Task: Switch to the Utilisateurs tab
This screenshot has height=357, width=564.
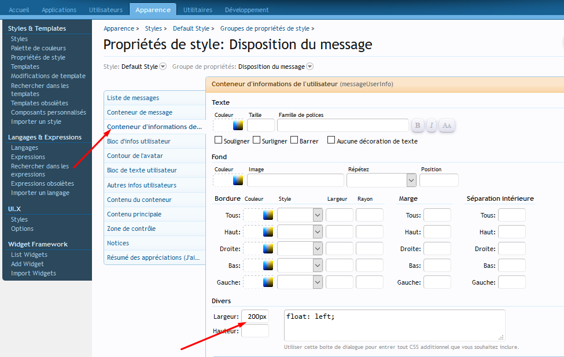Action: pos(106,10)
